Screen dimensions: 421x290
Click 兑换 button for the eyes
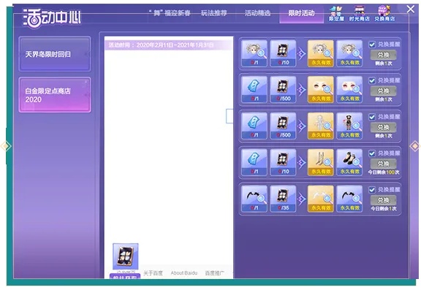pyautogui.click(x=383, y=91)
